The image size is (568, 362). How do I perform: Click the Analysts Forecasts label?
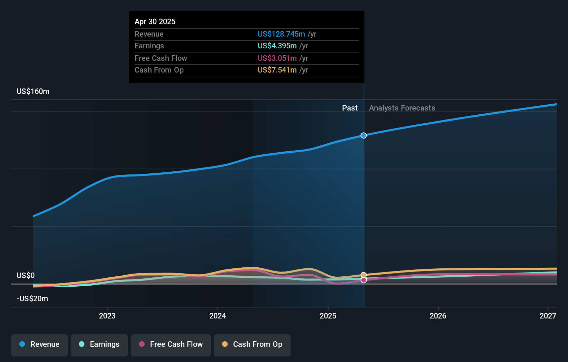click(x=402, y=108)
